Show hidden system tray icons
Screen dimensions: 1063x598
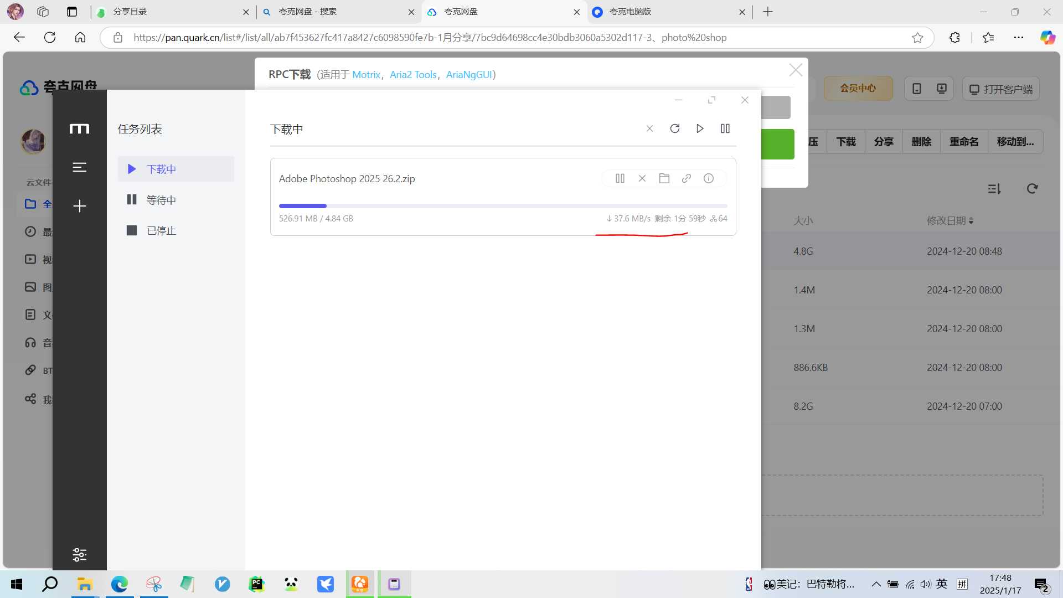876,584
